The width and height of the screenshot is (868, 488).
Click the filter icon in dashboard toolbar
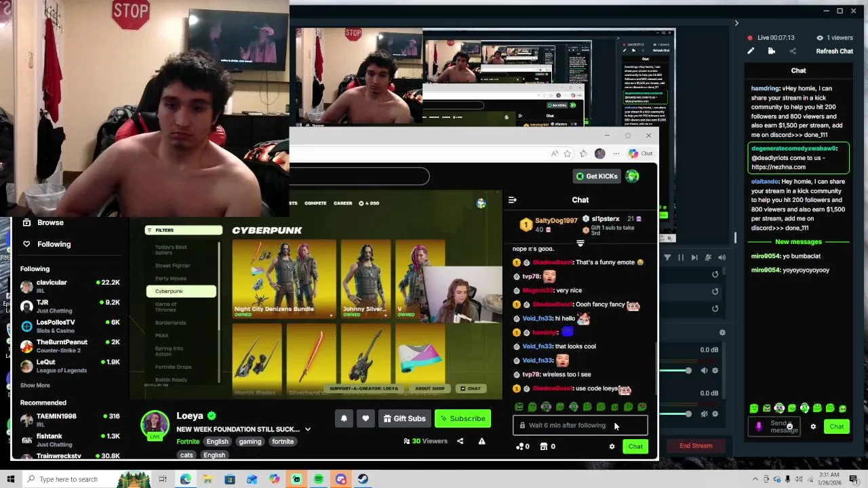[667, 258]
